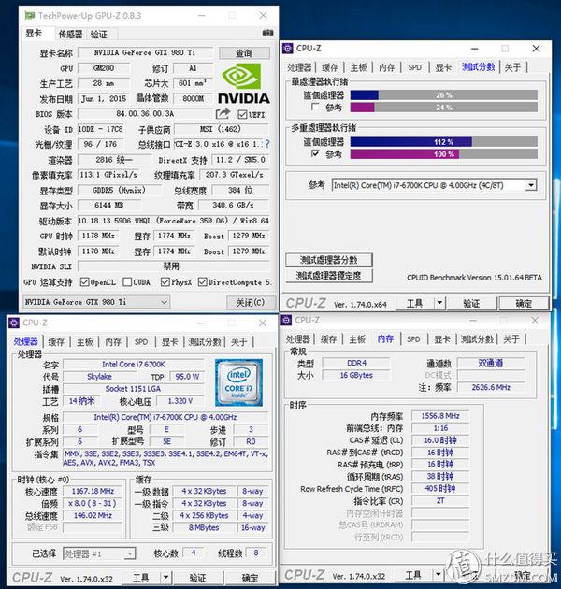Expand 工具 dropdown arrow in processor window
The width and height of the screenshot is (561, 589).
pyautogui.click(x=165, y=578)
